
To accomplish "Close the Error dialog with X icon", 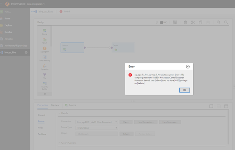I will coord(188,66).
